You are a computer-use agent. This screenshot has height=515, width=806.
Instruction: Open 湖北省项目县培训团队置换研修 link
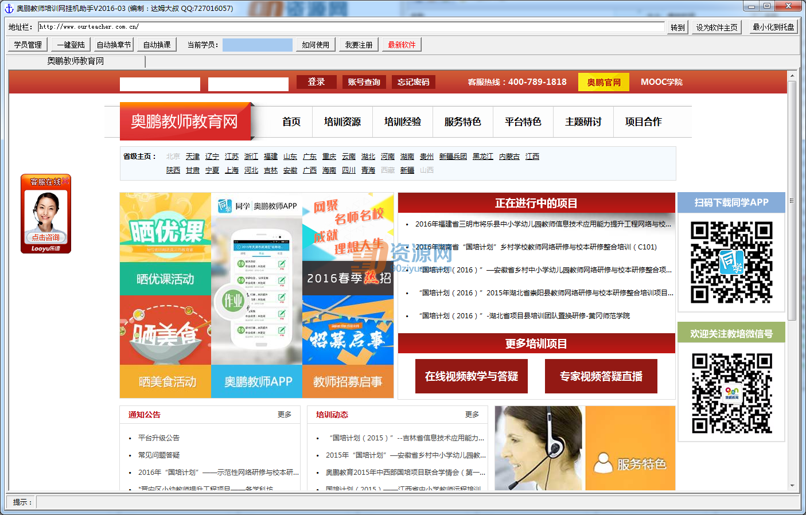524,316
